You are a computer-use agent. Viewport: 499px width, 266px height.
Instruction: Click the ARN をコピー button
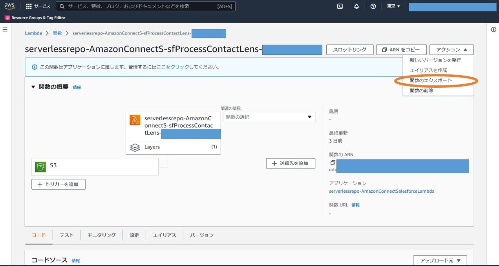(x=401, y=50)
